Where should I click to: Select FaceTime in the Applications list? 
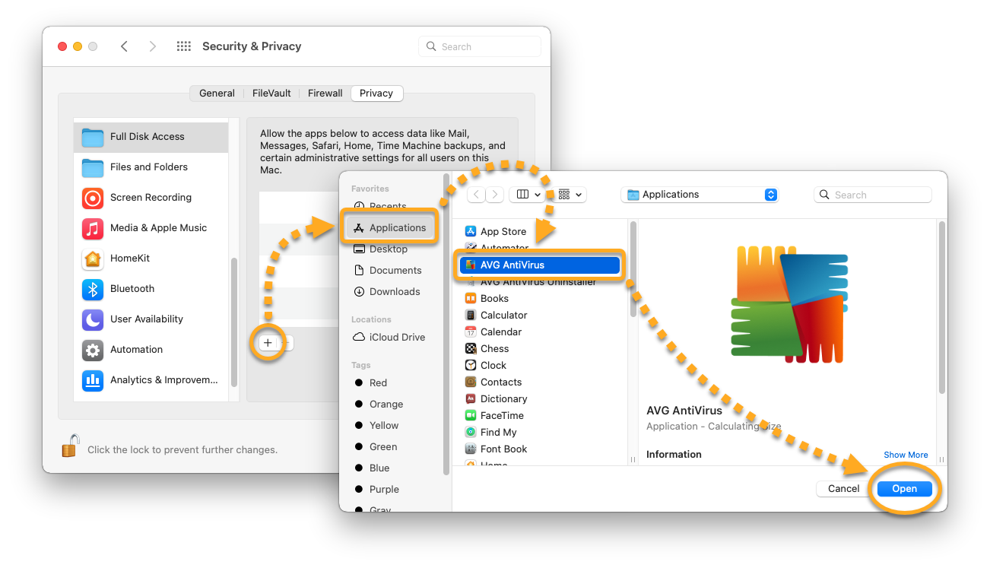coord(502,416)
